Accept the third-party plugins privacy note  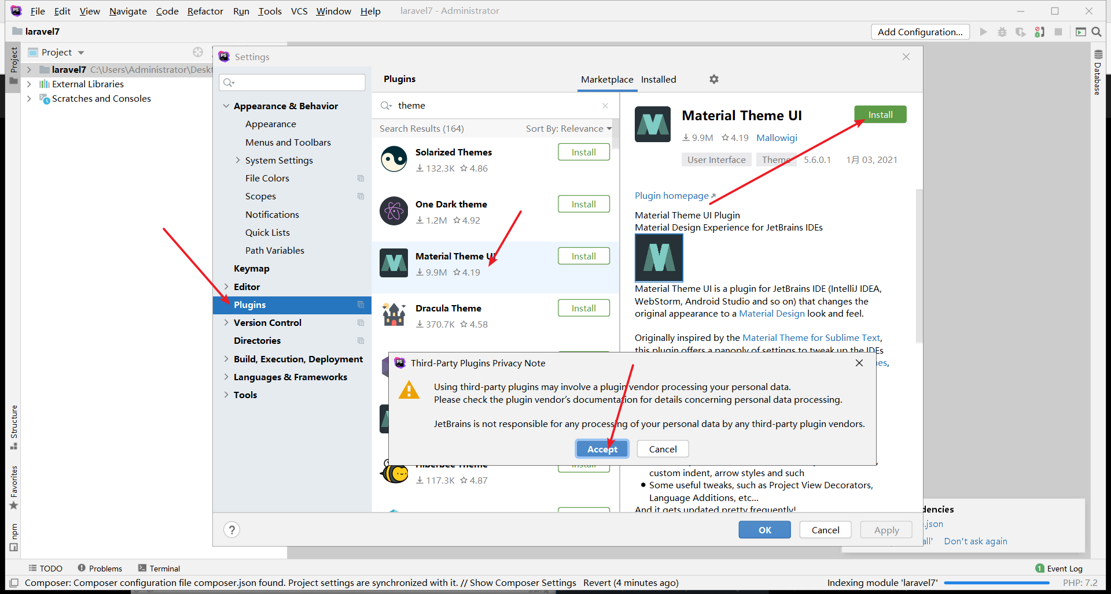tap(602, 449)
